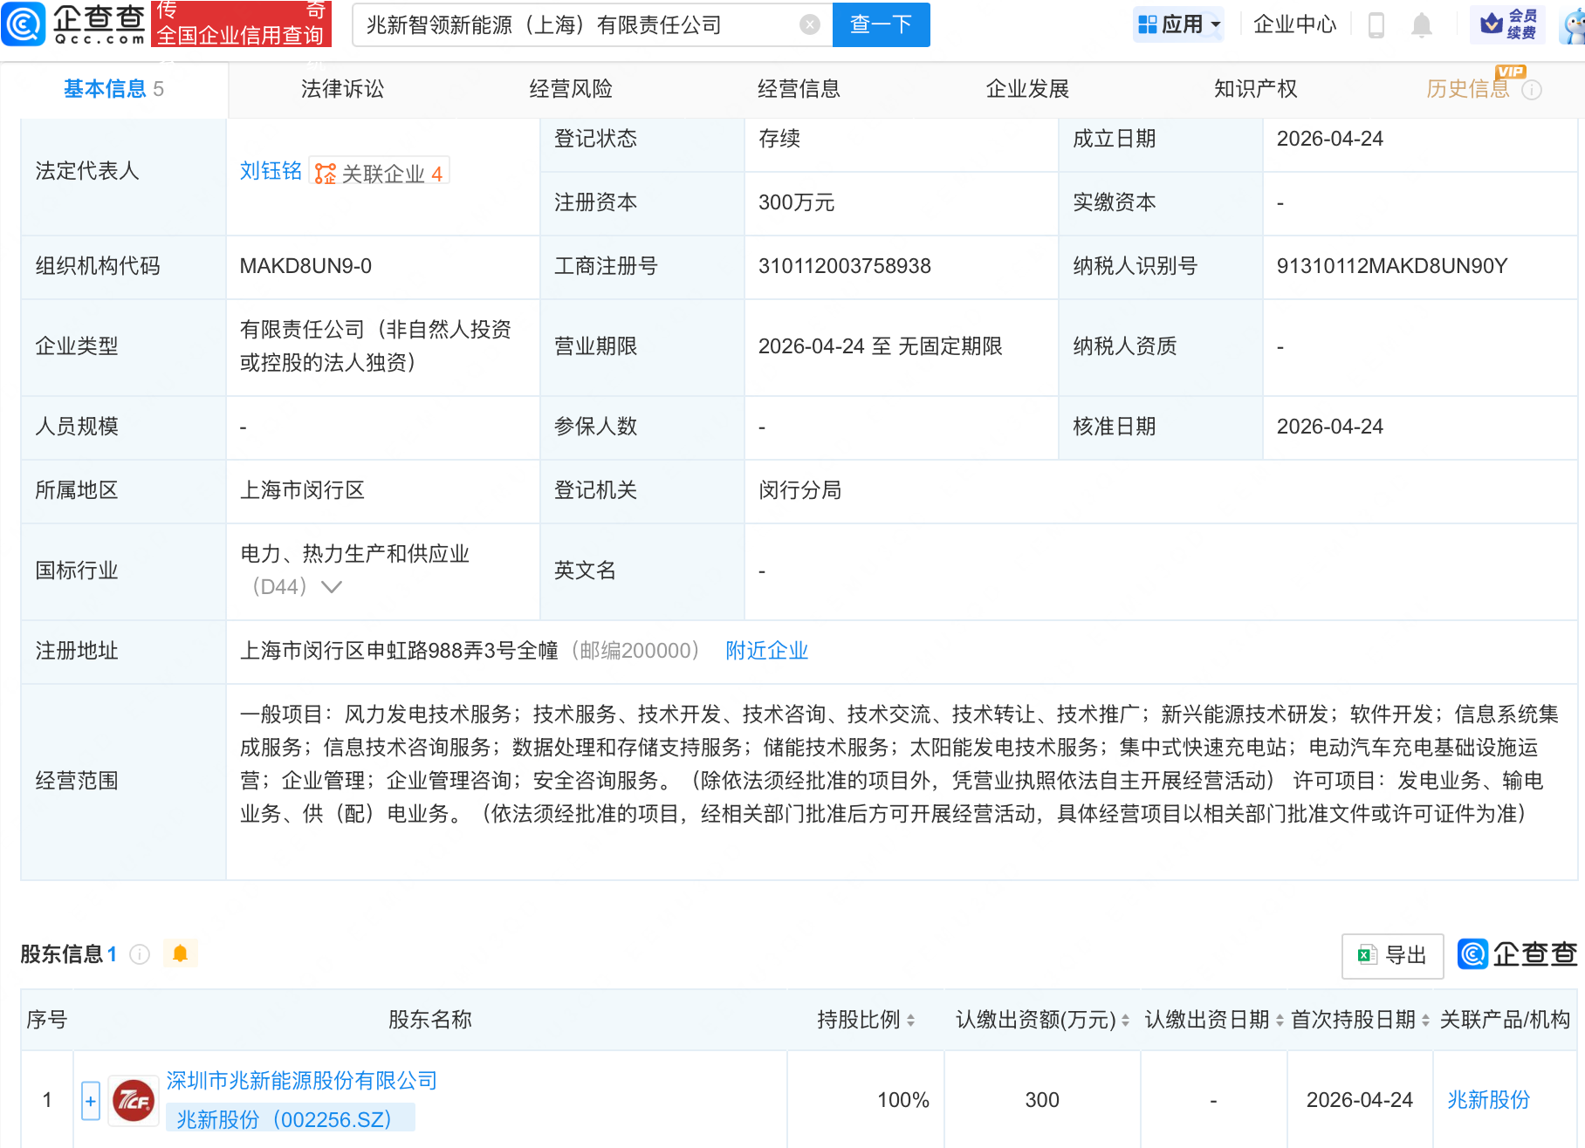
Task: Sort by 首次持股日期 column
Action: tap(1425, 1020)
